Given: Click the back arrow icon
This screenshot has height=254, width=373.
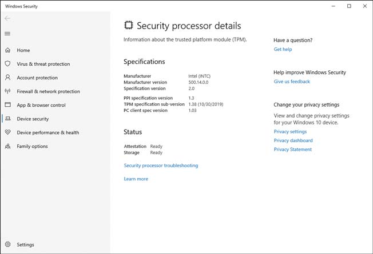Looking at the screenshot, I should coord(7,18).
